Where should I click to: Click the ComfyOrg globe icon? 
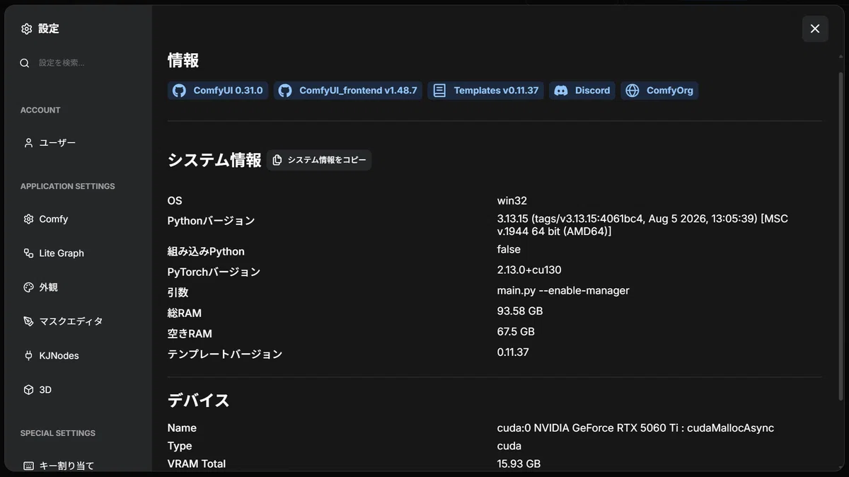(x=633, y=91)
